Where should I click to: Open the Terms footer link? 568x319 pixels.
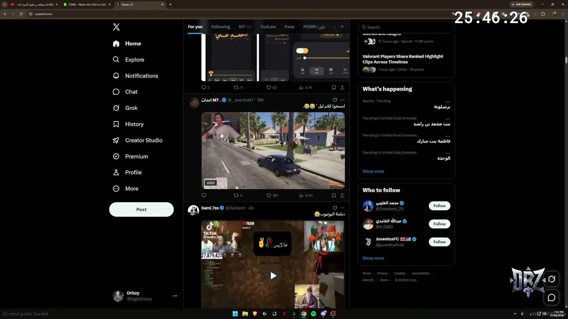tap(367, 273)
